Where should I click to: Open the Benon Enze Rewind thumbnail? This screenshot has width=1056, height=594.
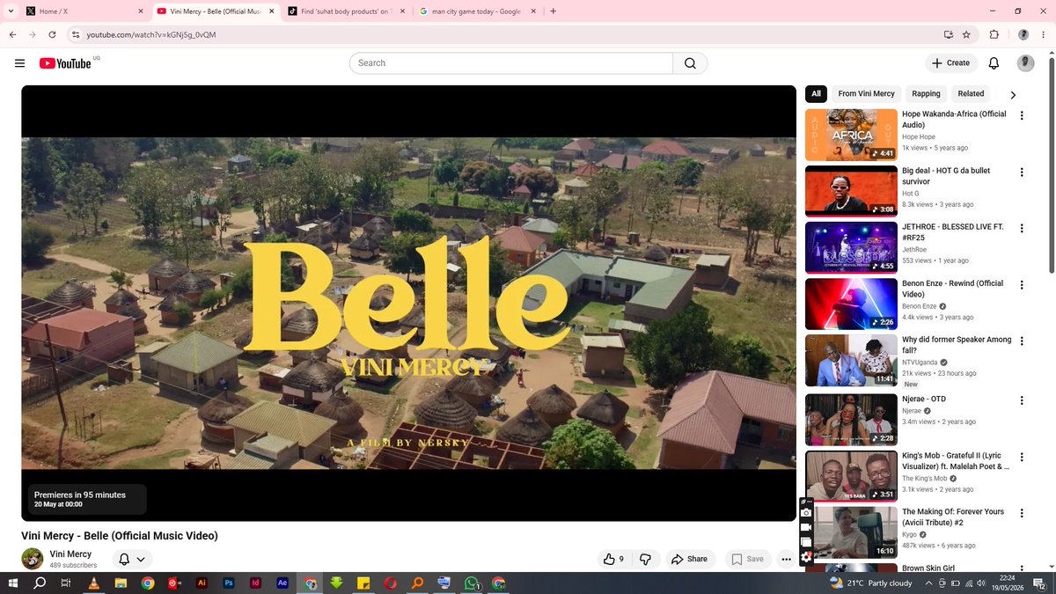coord(851,304)
